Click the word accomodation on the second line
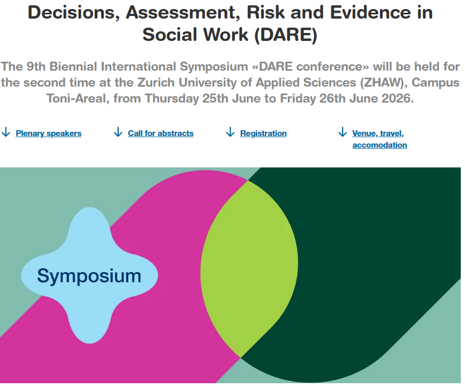Screen dimensions: 465x388 (379, 145)
